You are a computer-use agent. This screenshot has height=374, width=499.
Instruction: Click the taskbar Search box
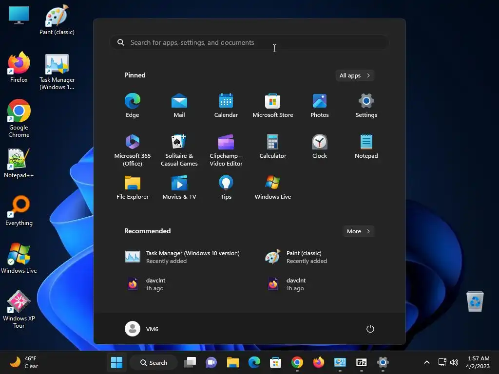154,362
